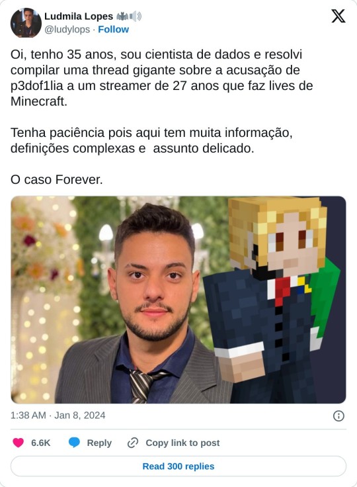
Task: Visit the @ludylops handle link
Action: point(67,30)
